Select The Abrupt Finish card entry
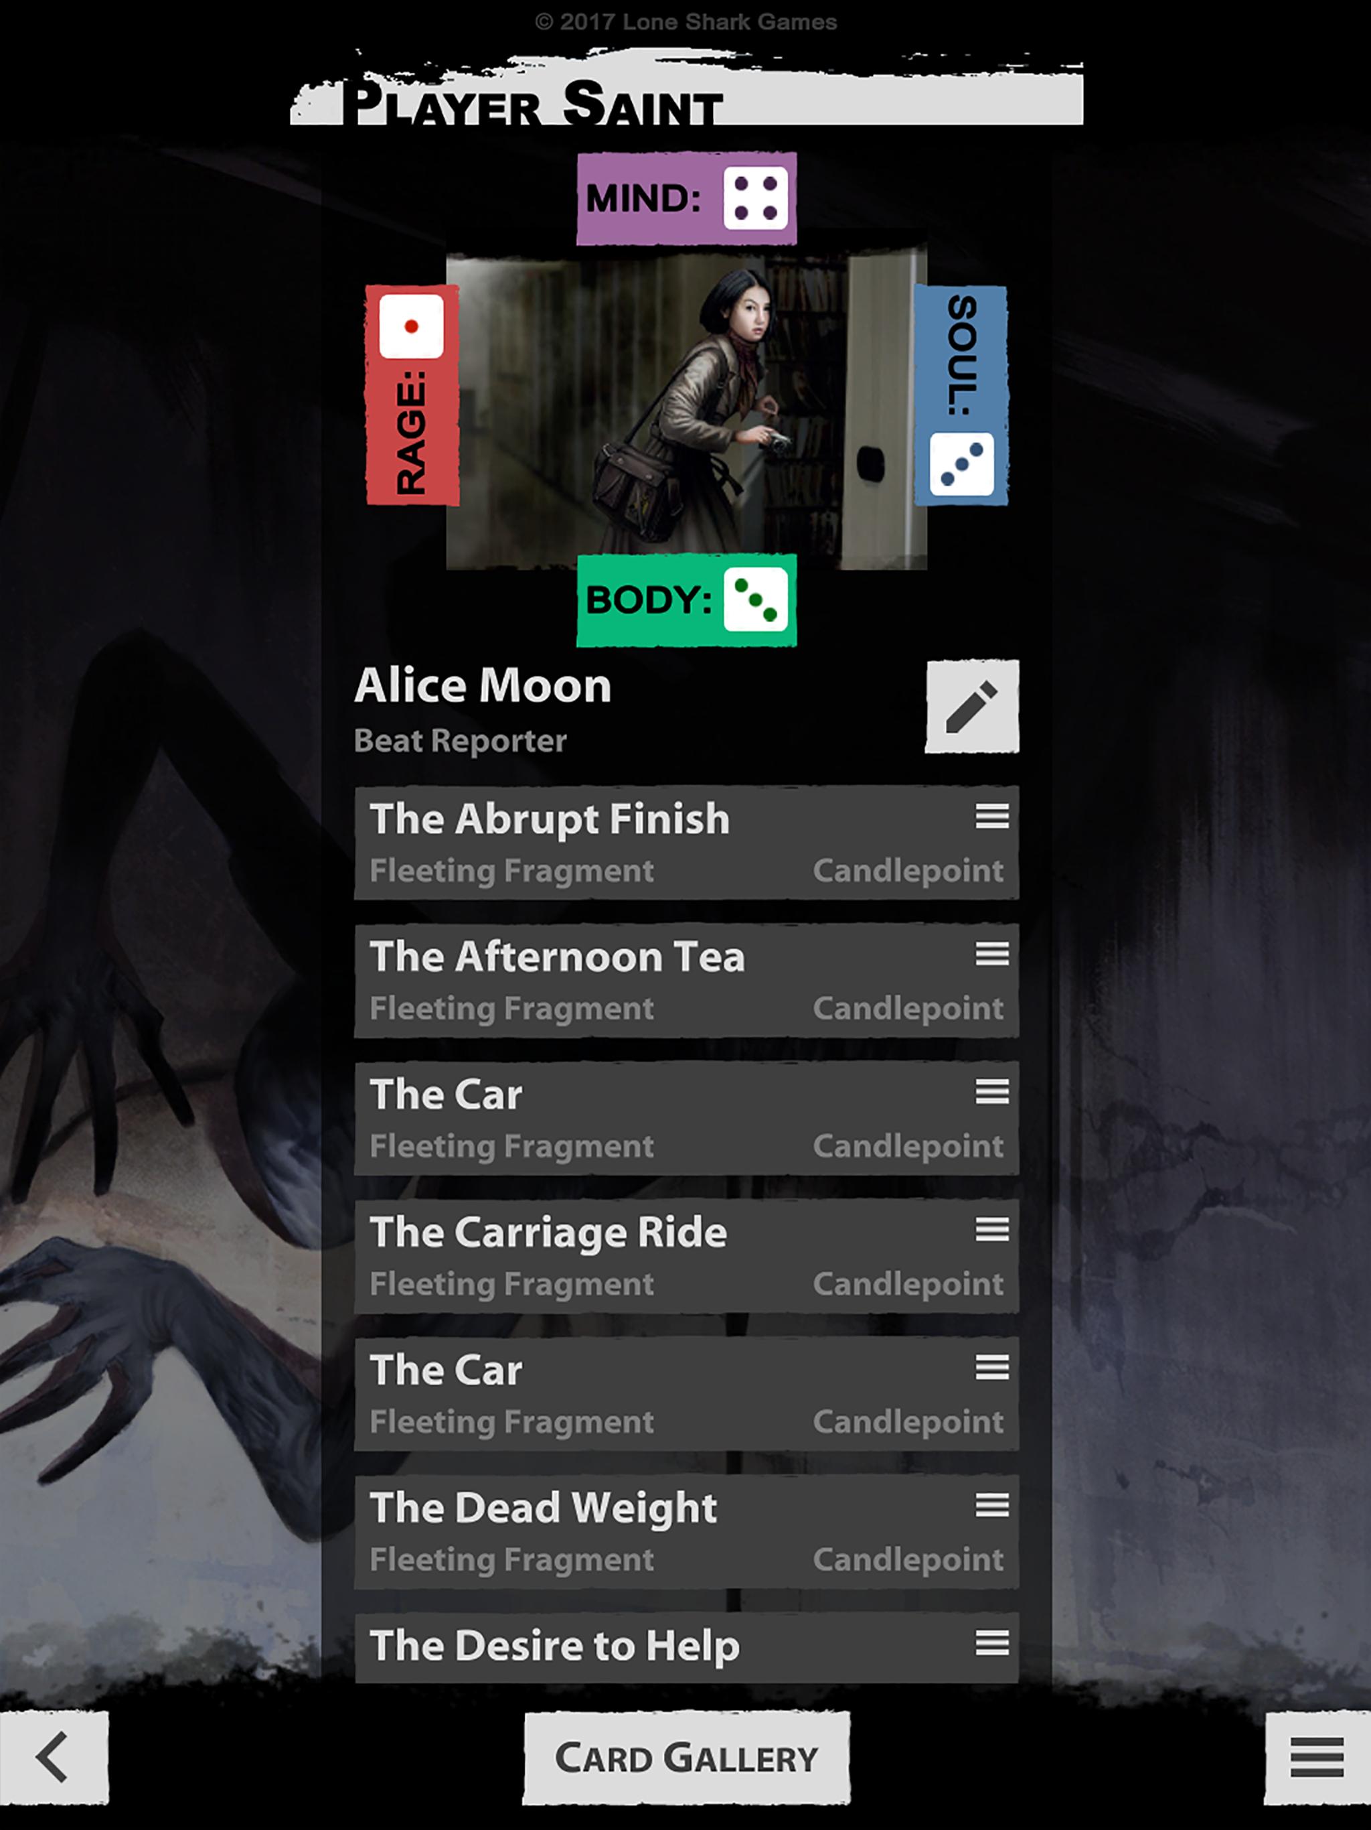Image resolution: width=1371 pixels, height=1830 pixels. (x=686, y=842)
